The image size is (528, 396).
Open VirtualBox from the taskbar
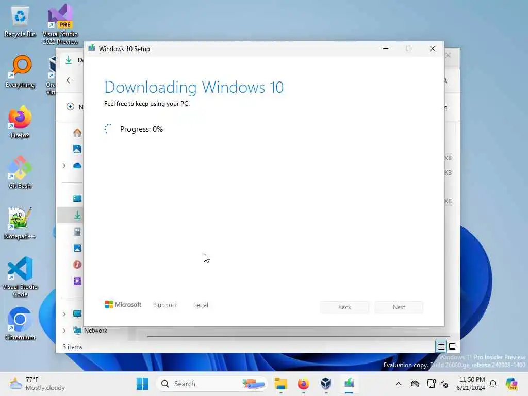point(326,384)
